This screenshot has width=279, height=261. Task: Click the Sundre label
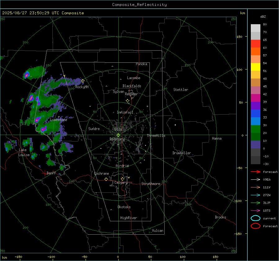94,128
